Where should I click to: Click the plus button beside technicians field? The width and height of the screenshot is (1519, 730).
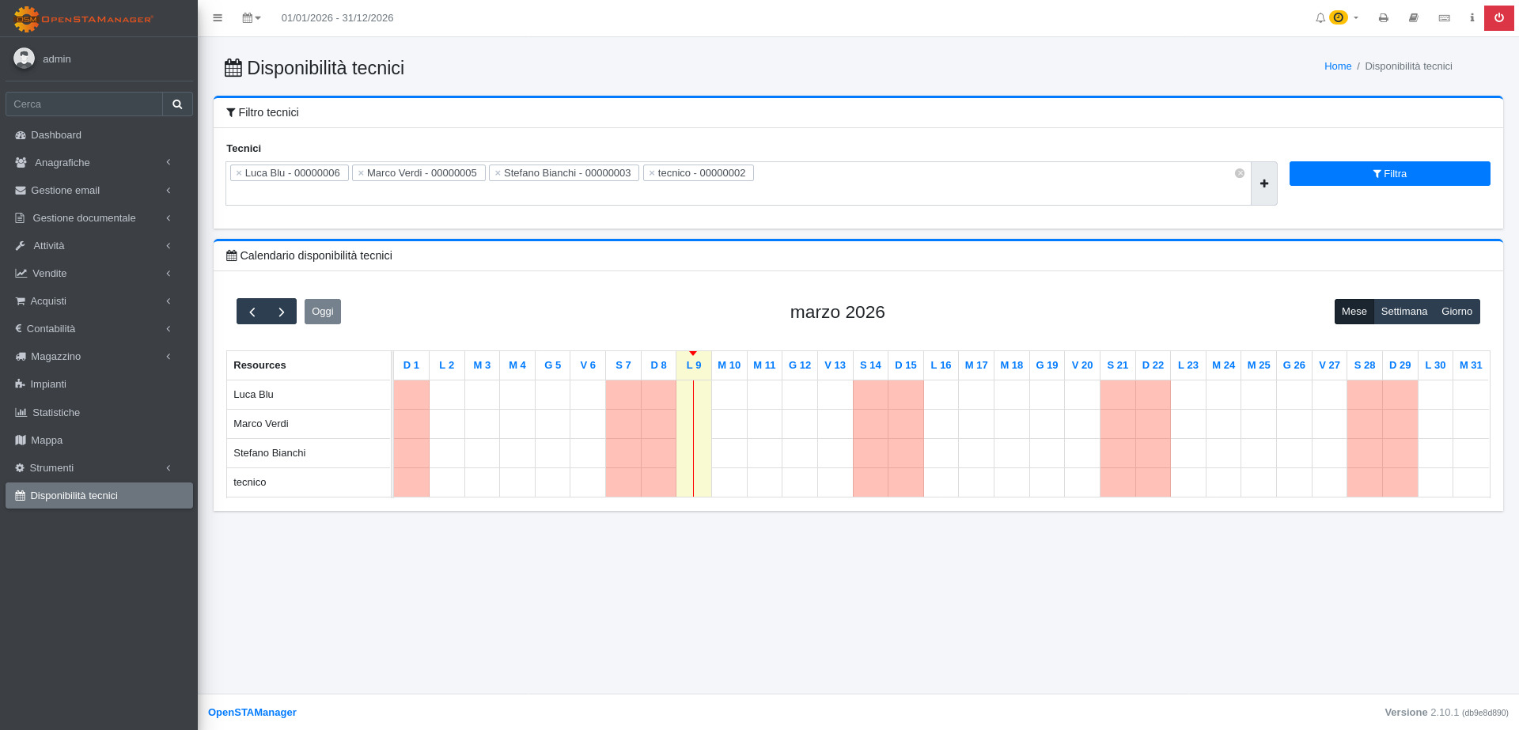pyautogui.click(x=1263, y=183)
